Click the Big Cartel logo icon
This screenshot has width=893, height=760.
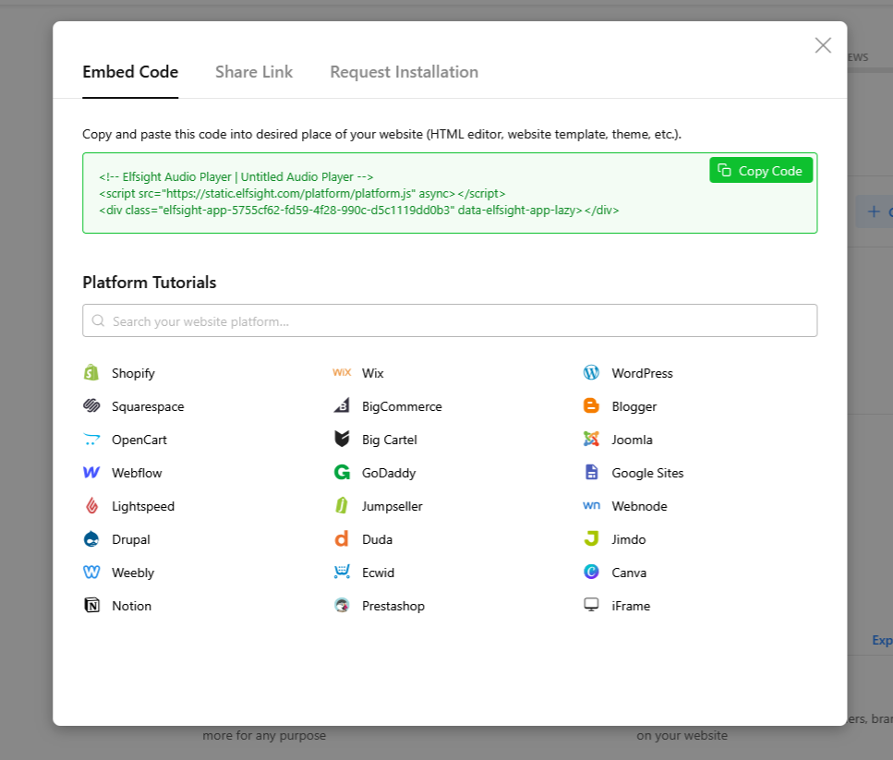342,439
